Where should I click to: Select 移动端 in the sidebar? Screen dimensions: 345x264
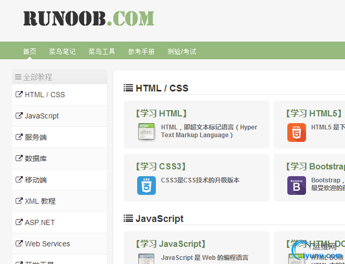[x=60, y=180]
